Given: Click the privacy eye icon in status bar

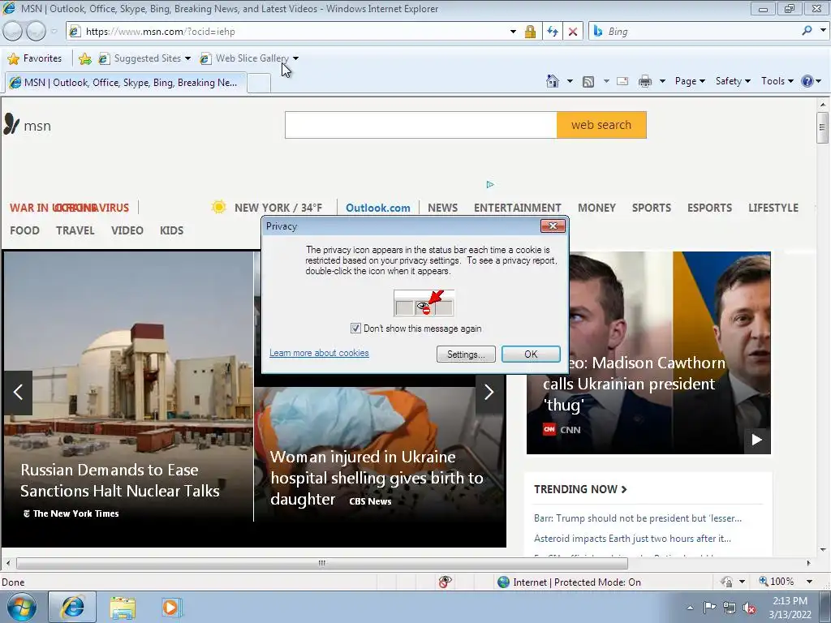Looking at the screenshot, I should coord(446,582).
